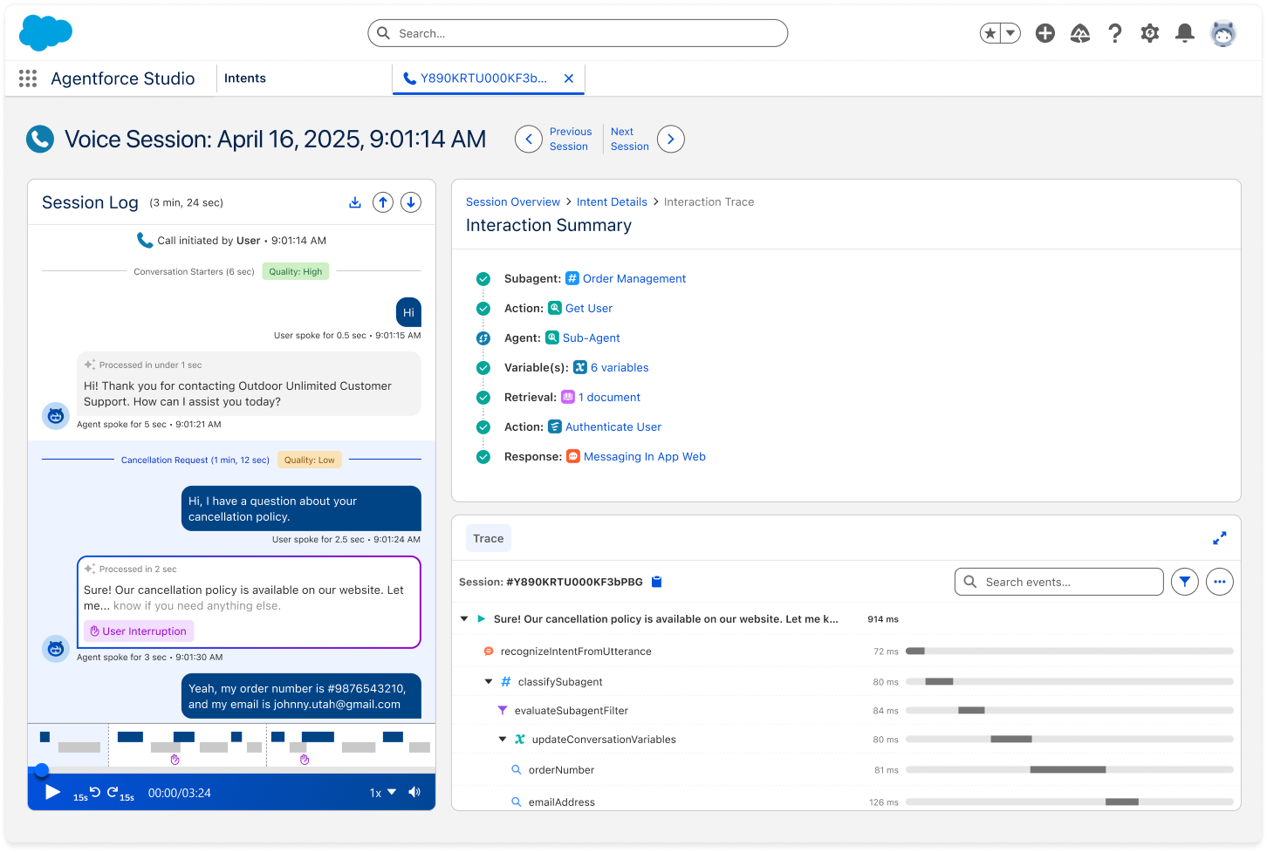Play the voice session recording

52,792
